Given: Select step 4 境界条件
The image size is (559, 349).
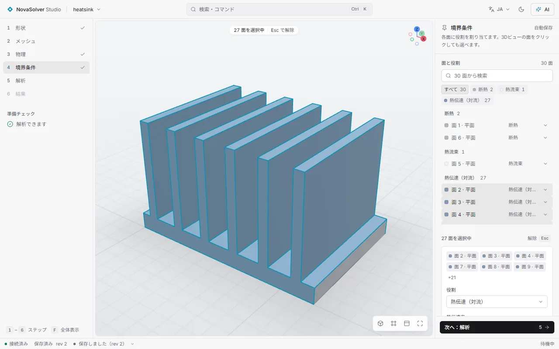Looking at the screenshot, I should 46,67.
